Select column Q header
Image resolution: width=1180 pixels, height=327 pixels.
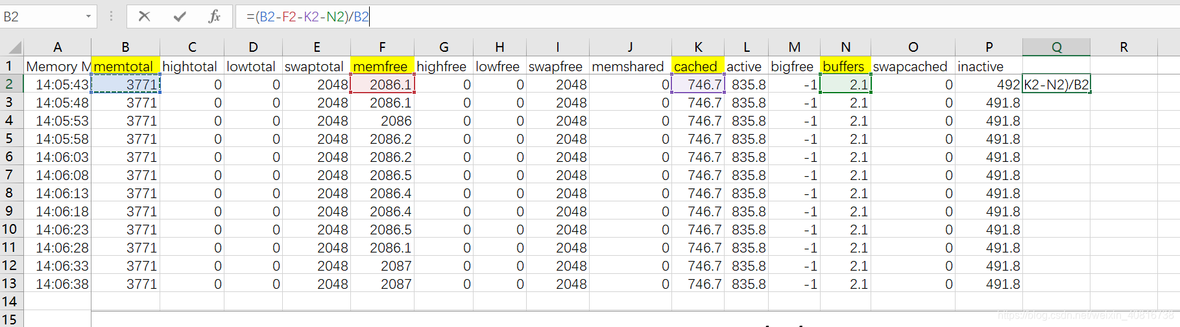tap(1057, 47)
